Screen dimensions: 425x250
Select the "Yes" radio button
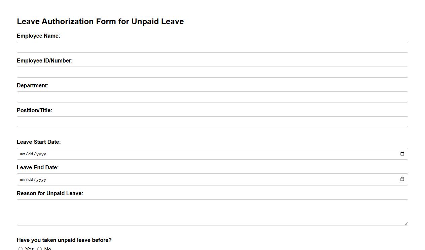tap(21, 249)
